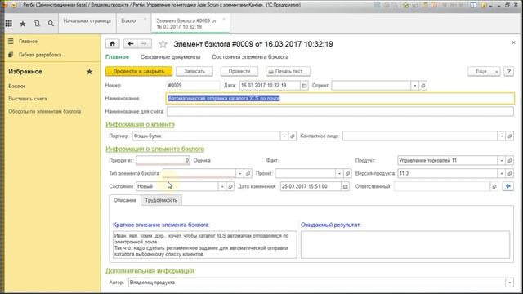Viewport: 523px width, 294px height.
Task: Expand the Контактное лицо dropdown
Action: (501, 136)
